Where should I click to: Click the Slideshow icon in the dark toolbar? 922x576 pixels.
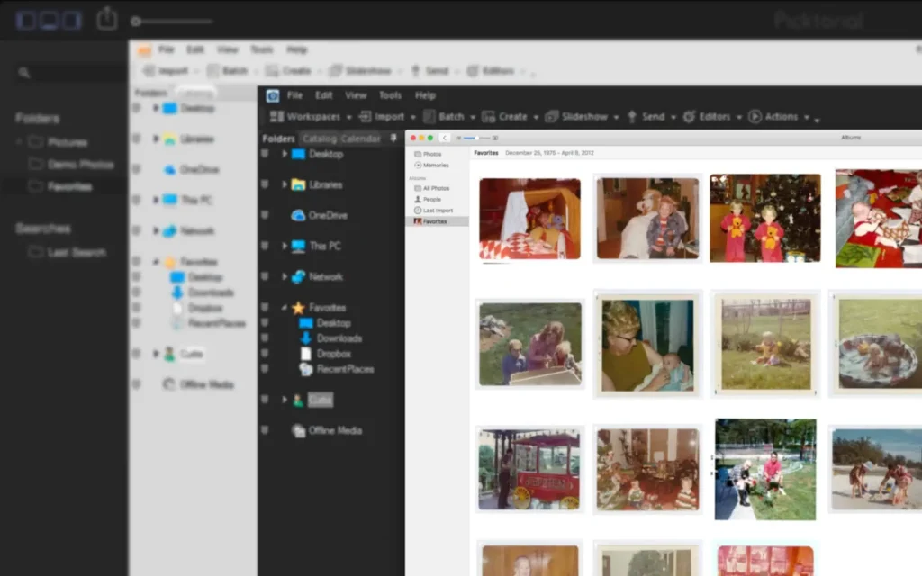click(x=551, y=117)
